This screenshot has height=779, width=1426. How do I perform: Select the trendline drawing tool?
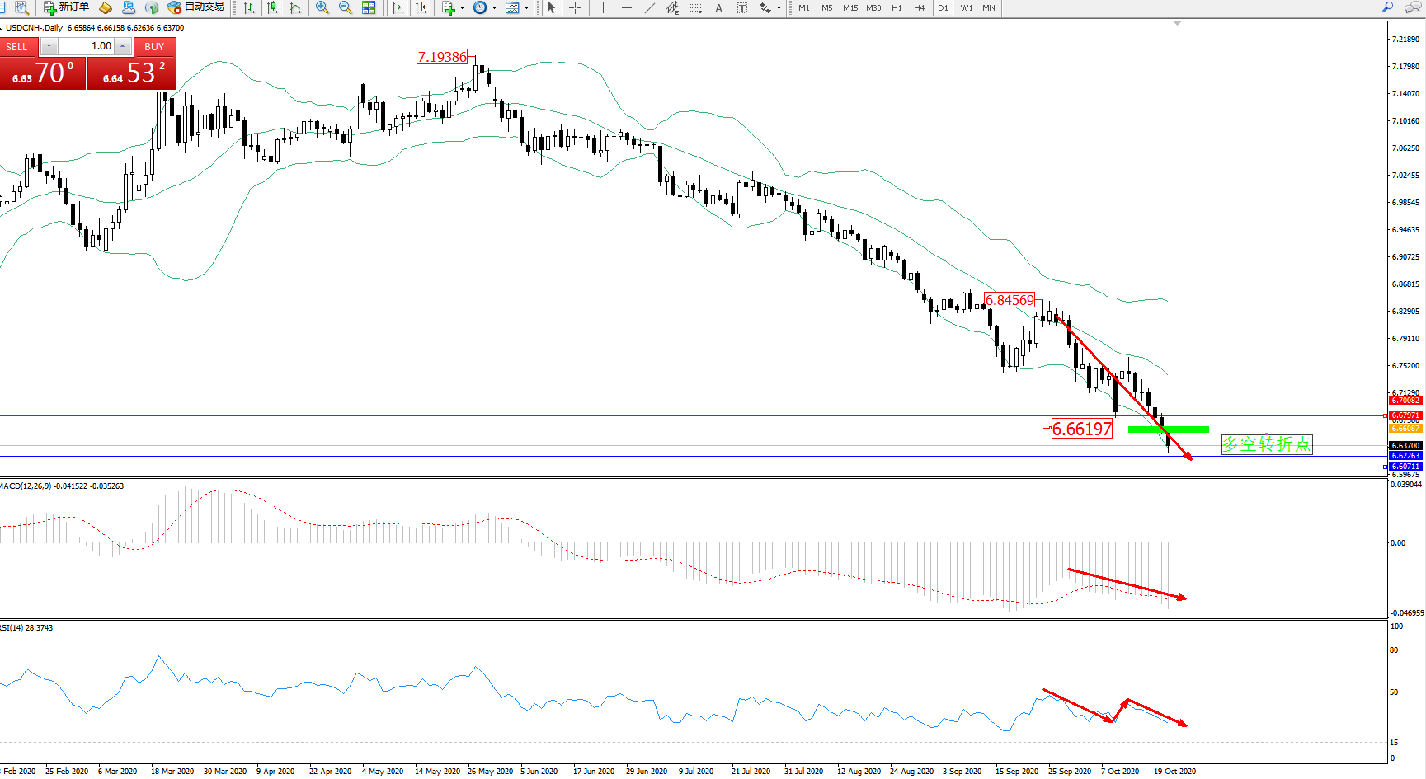(x=650, y=7)
